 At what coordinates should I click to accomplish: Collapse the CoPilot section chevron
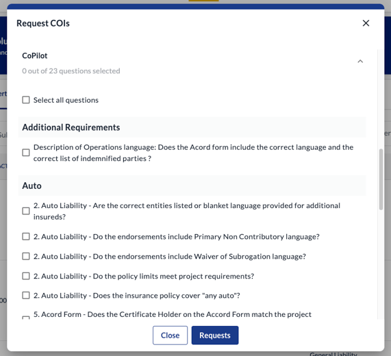[x=360, y=62]
